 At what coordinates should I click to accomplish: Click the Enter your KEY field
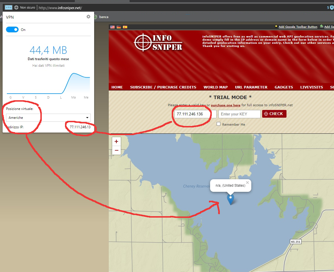240,114
